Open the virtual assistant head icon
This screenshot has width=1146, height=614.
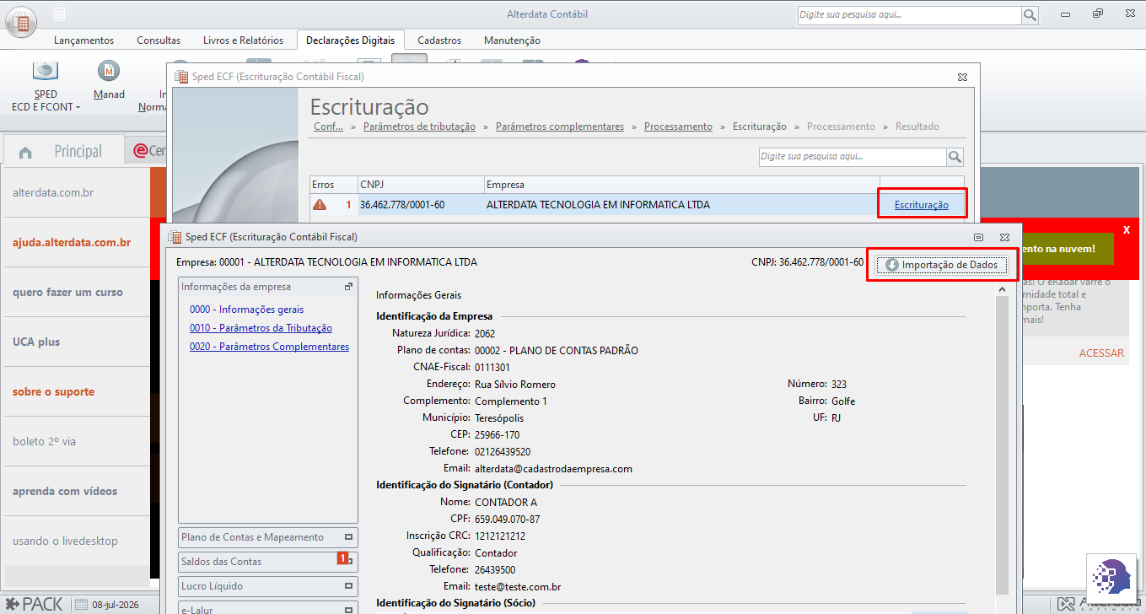(1113, 579)
